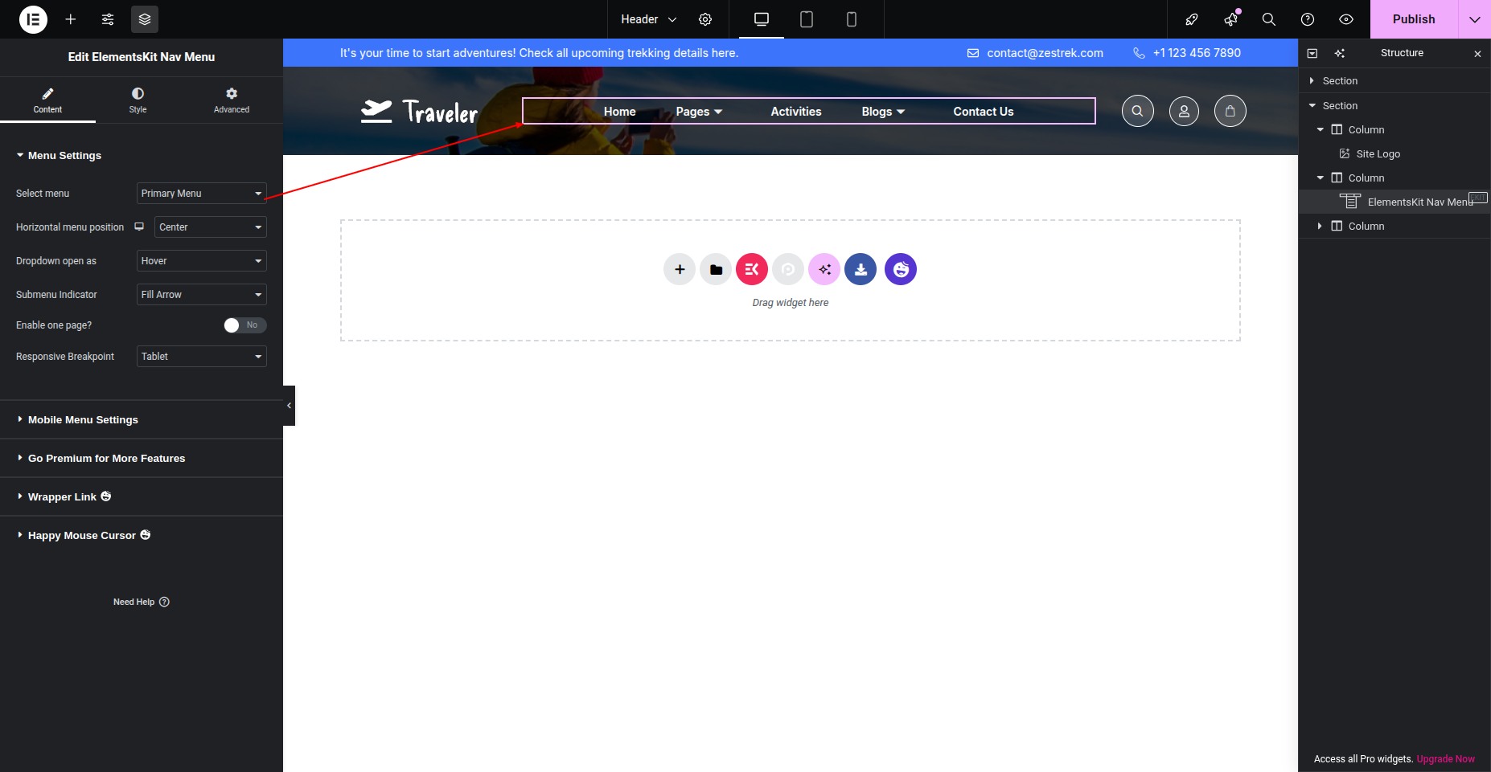Click the Preview changes eye icon

click(x=1346, y=19)
